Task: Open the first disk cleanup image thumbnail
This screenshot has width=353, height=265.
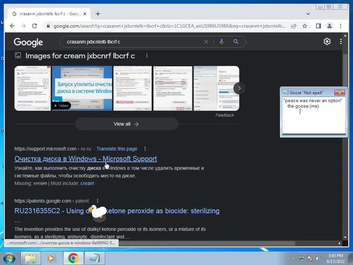Action: point(33,88)
